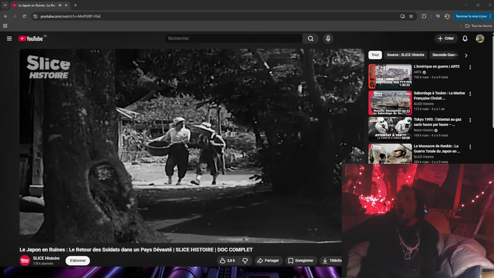Screen dimensions: 494x278
Task: Select the Seconde Guerre filter chip
Action: pos(445,55)
